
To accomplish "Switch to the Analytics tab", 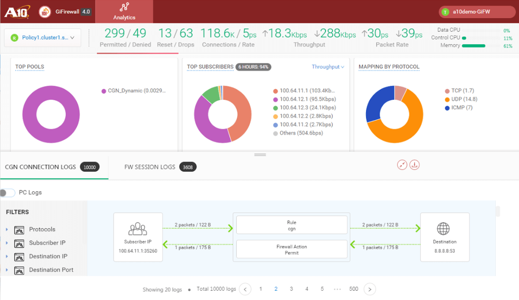I will (124, 11).
